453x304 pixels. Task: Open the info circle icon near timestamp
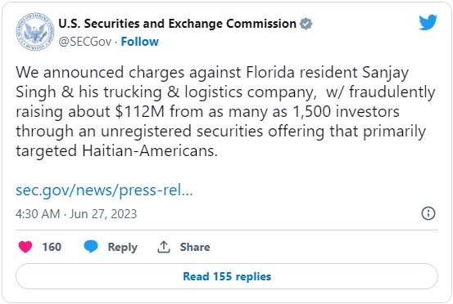point(428,213)
